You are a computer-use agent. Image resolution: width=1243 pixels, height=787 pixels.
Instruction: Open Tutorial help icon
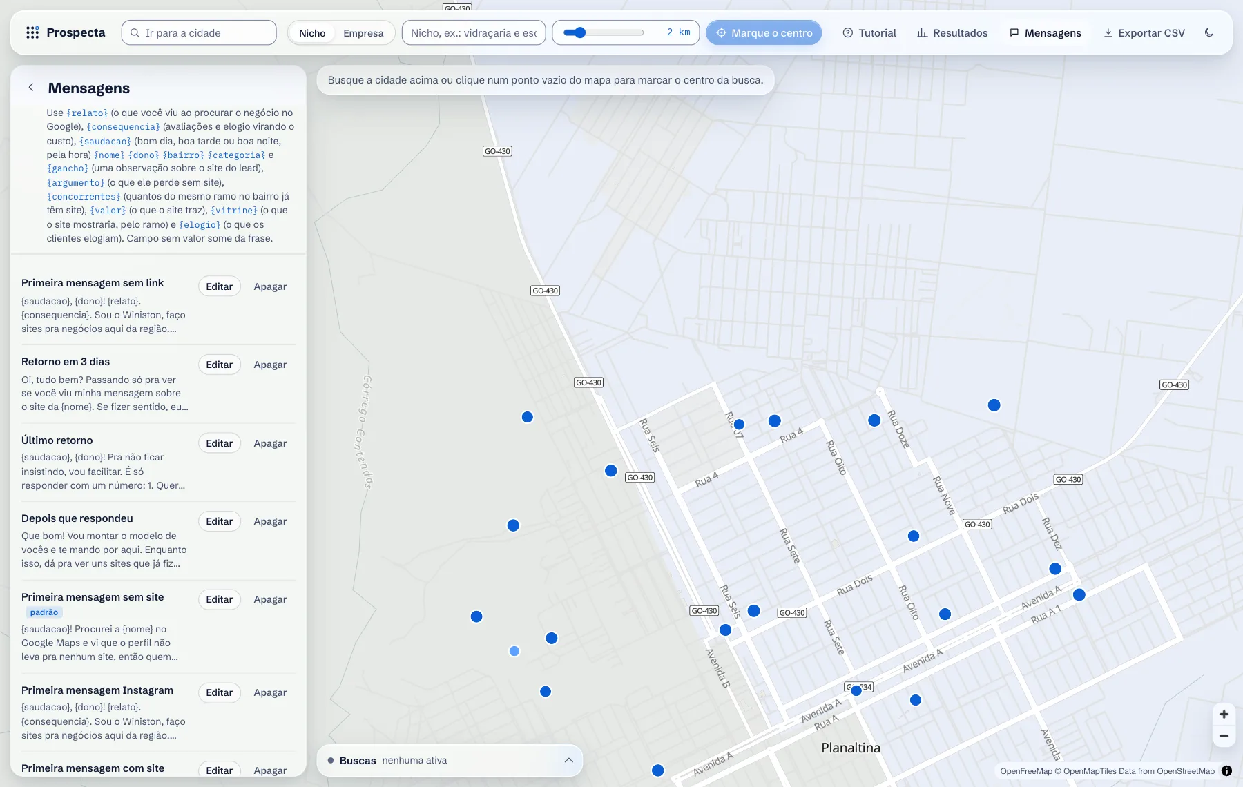(848, 32)
